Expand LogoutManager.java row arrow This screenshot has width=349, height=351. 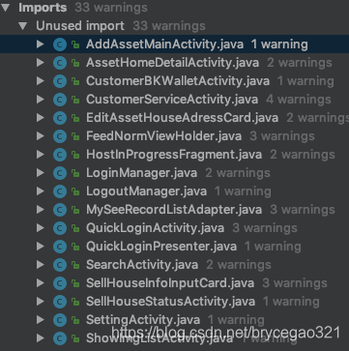pyautogui.click(x=41, y=191)
